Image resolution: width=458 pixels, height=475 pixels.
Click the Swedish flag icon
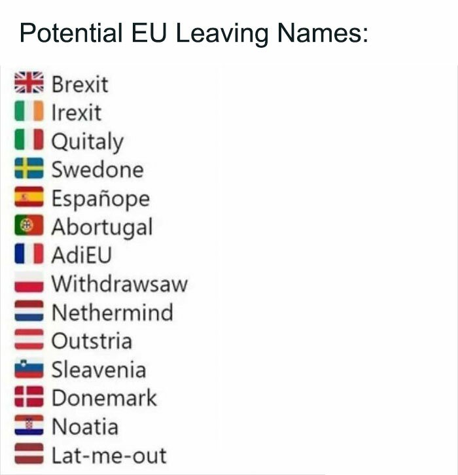[x=29, y=168]
